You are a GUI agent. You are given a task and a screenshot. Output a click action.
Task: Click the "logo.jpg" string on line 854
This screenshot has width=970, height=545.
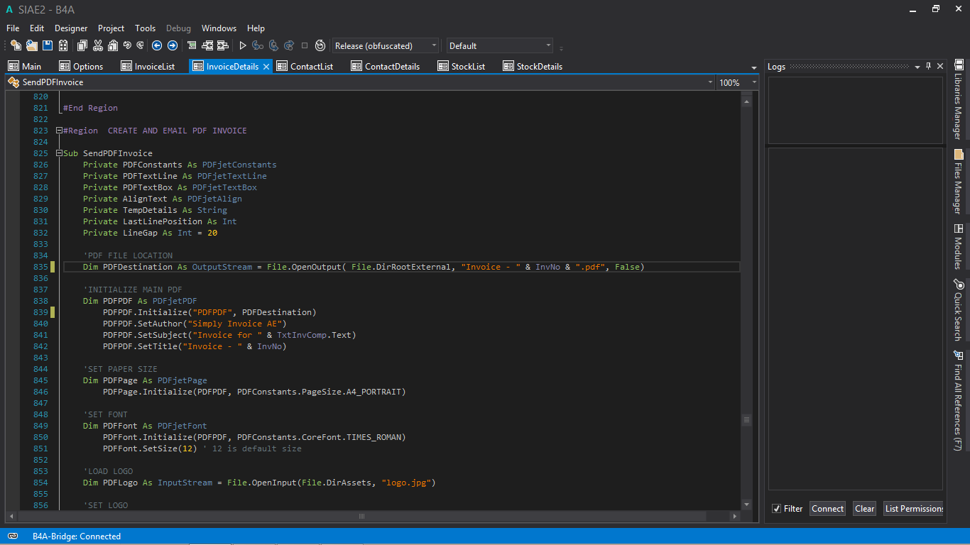(408, 483)
